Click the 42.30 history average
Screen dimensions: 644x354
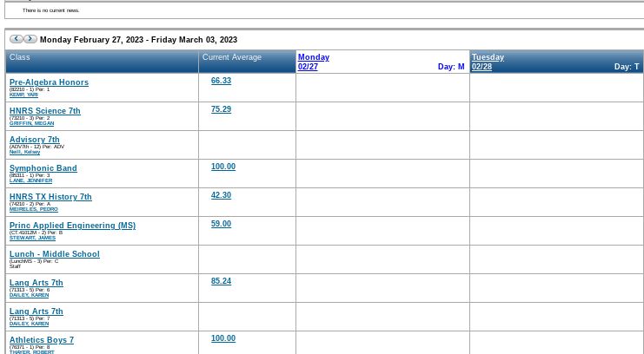221,195
